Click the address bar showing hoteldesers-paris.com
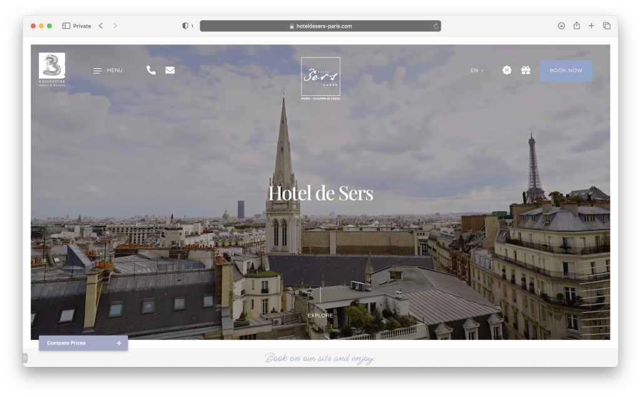 pyautogui.click(x=320, y=26)
